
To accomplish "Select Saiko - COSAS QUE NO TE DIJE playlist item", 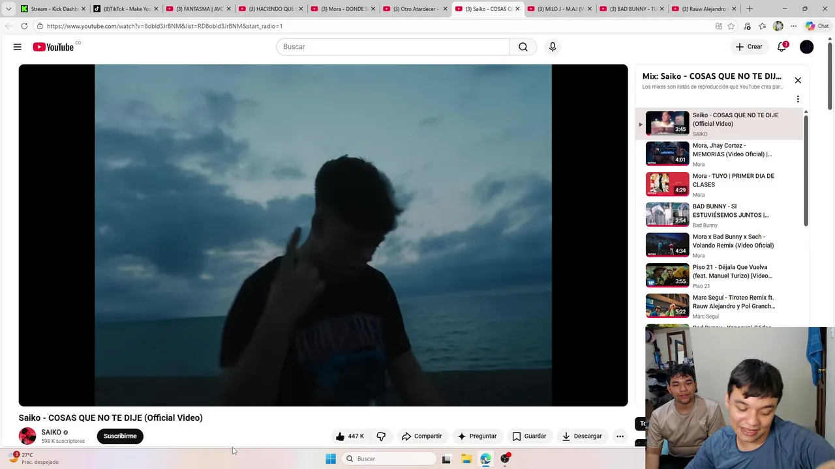I will (x=719, y=124).
